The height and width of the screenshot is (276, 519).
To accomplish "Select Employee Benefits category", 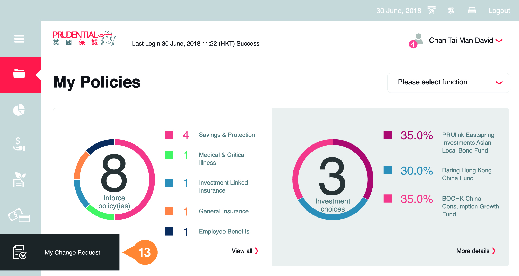I will [x=224, y=231].
